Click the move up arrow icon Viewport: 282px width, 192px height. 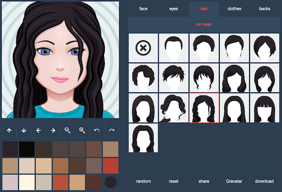pyautogui.click(x=9, y=131)
